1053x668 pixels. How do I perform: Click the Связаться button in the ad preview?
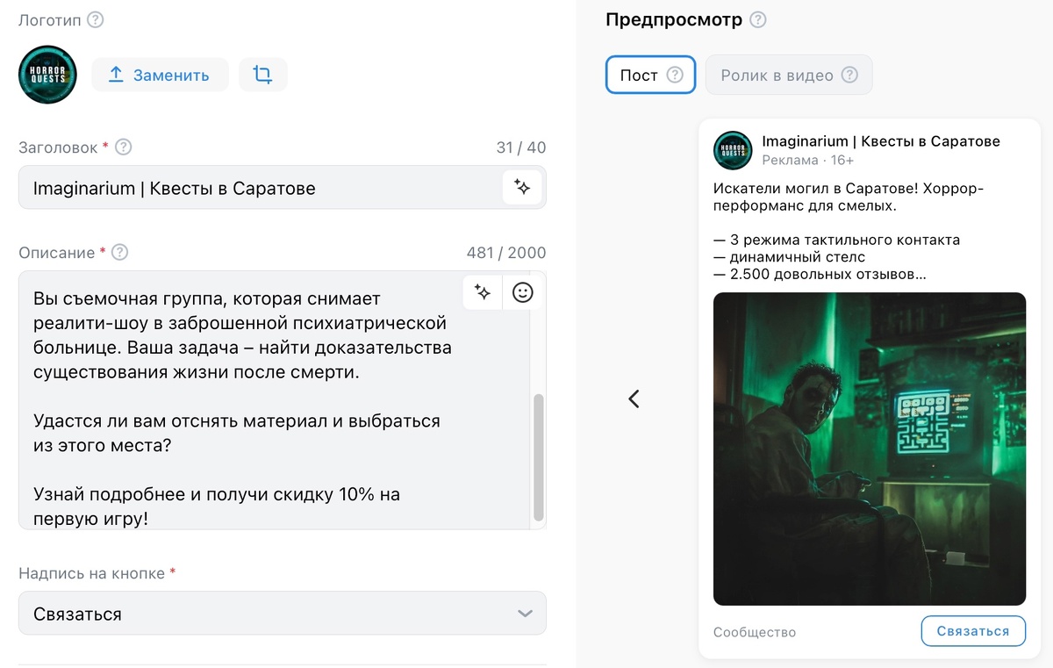[x=973, y=630]
